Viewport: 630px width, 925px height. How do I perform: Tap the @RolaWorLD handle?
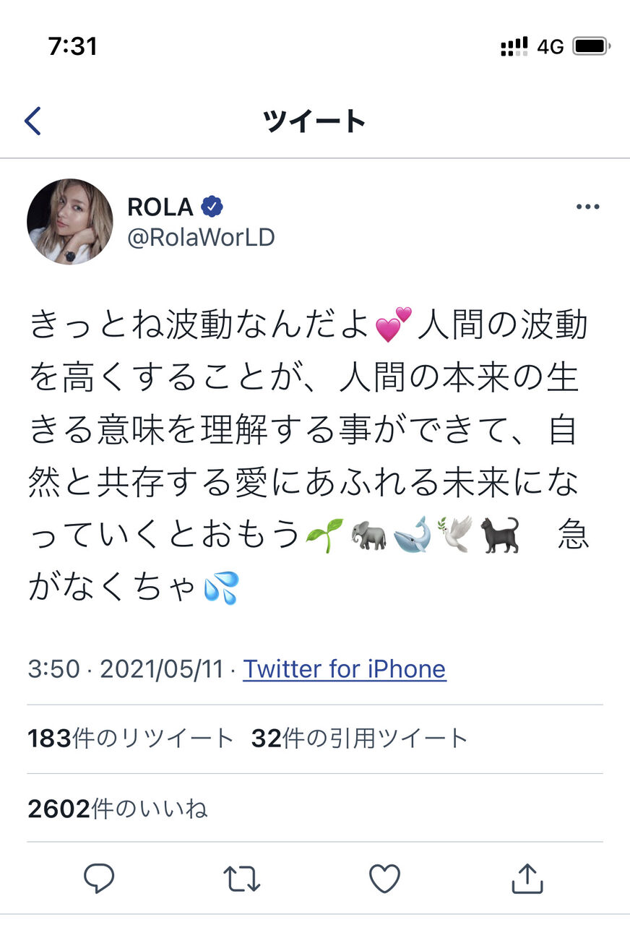(201, 237)
